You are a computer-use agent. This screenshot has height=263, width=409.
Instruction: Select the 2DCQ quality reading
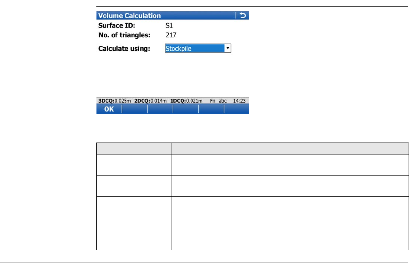point(150,101)
